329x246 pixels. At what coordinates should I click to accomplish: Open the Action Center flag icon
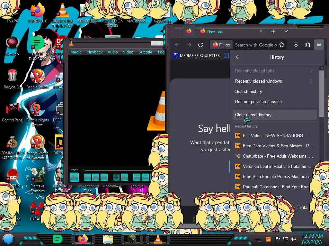pos(278,239)
